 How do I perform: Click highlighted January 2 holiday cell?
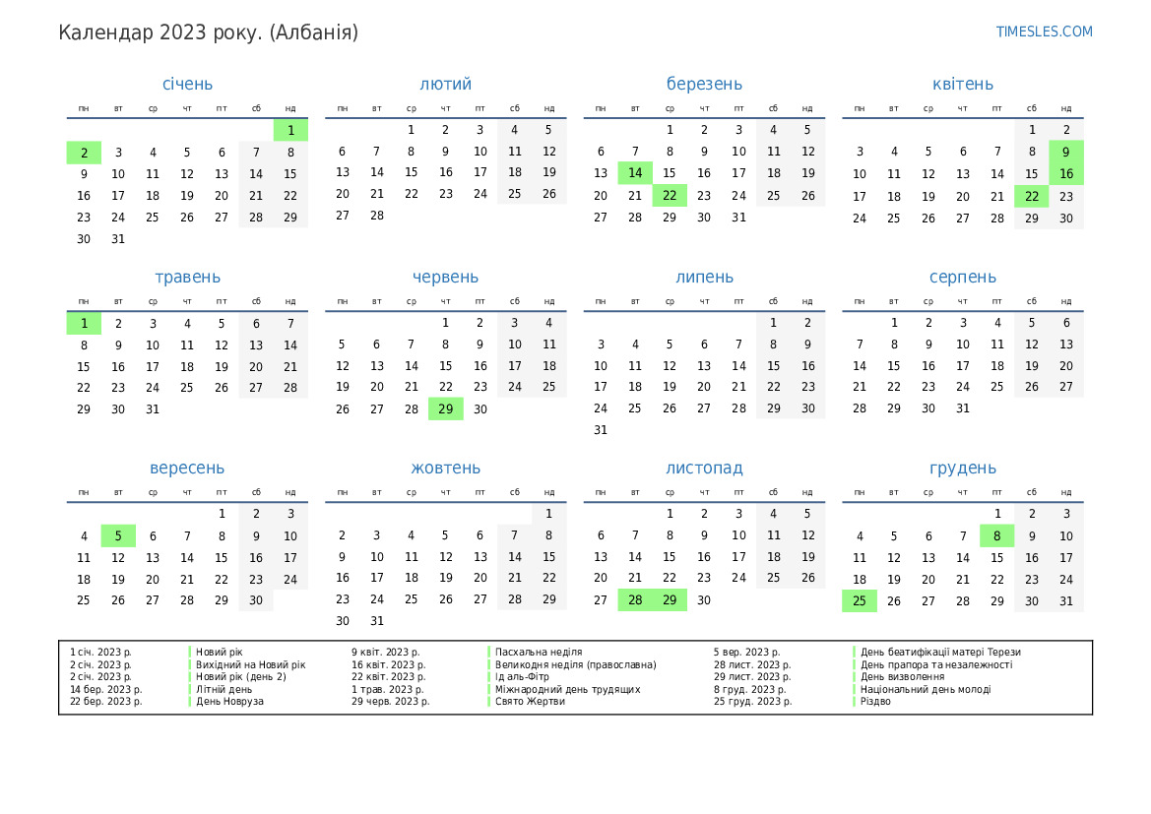point(84,153)
